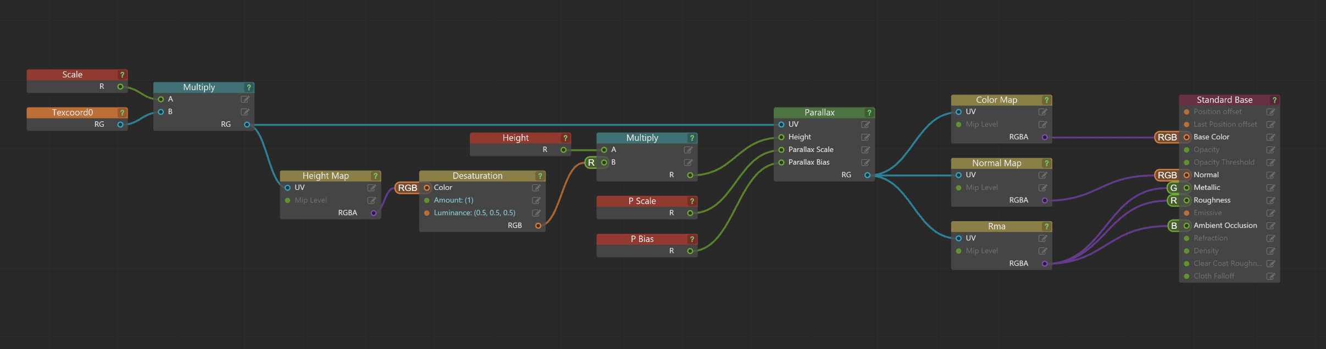Select the Height Map node title bar

pos(330,176)
